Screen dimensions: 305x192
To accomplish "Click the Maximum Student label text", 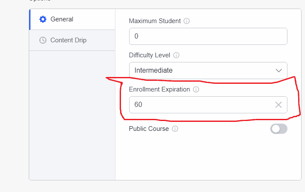I will 155,21.
